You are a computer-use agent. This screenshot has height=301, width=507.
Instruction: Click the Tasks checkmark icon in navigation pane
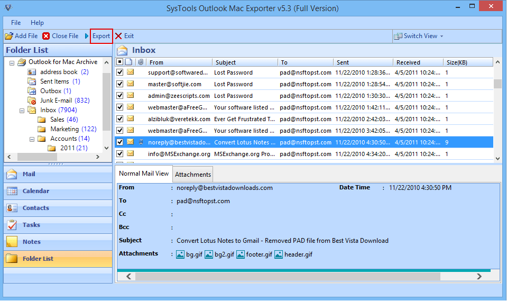click(x=12, y=225)
